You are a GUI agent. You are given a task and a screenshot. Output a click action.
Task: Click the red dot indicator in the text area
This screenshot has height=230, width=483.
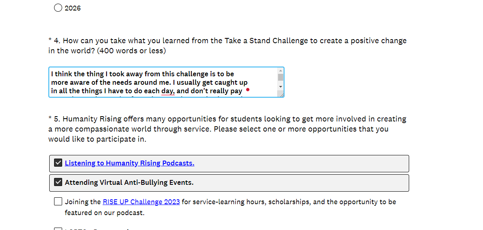click(x=247, y=90)
